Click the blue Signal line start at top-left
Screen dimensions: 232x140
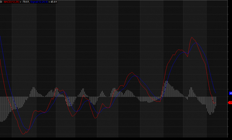0,35
